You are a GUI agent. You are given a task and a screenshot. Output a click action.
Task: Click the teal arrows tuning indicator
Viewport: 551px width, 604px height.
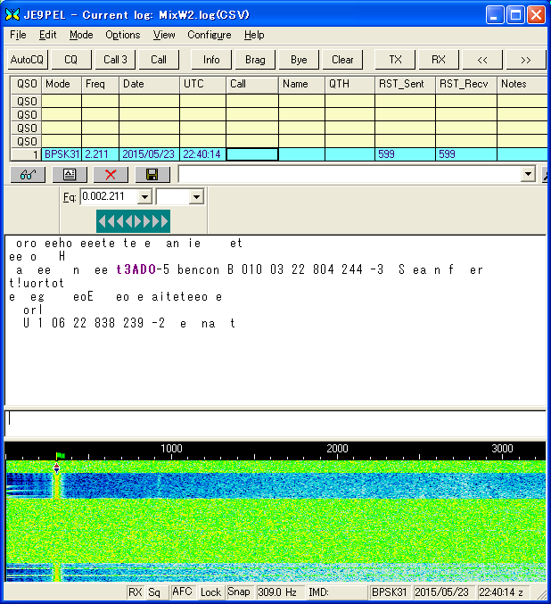coord(133,221)
